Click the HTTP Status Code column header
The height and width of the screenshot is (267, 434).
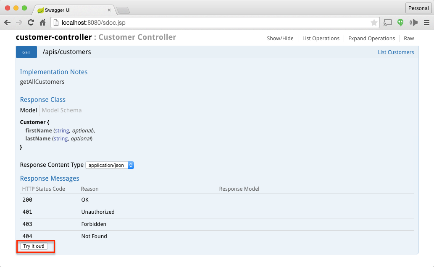(x=43, y=189)
